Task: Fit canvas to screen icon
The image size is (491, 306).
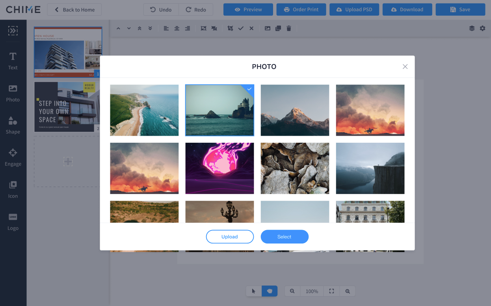Action: tap(331, 291)
